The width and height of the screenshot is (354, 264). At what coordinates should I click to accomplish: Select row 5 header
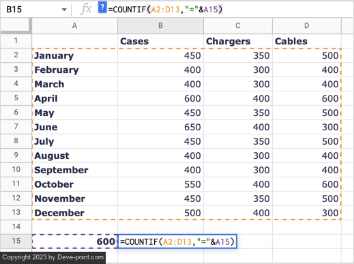[x=16, y=98]
